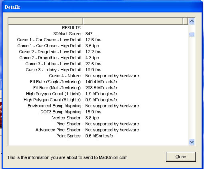Select the Game 2 Dragothic High Detail row
The image size is (204, 169).
pos(98,58)
